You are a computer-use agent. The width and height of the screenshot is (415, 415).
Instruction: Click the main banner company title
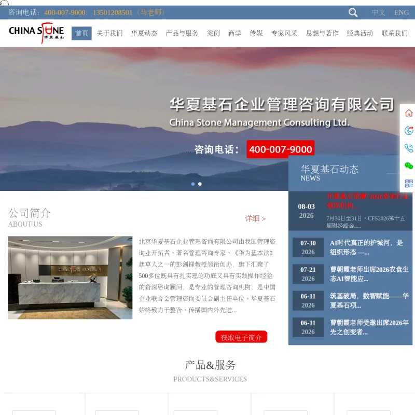click(282, 104)
